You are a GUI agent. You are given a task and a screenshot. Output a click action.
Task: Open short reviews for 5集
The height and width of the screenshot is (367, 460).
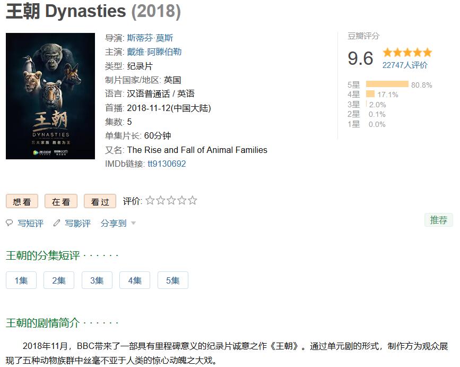point(173,280)
